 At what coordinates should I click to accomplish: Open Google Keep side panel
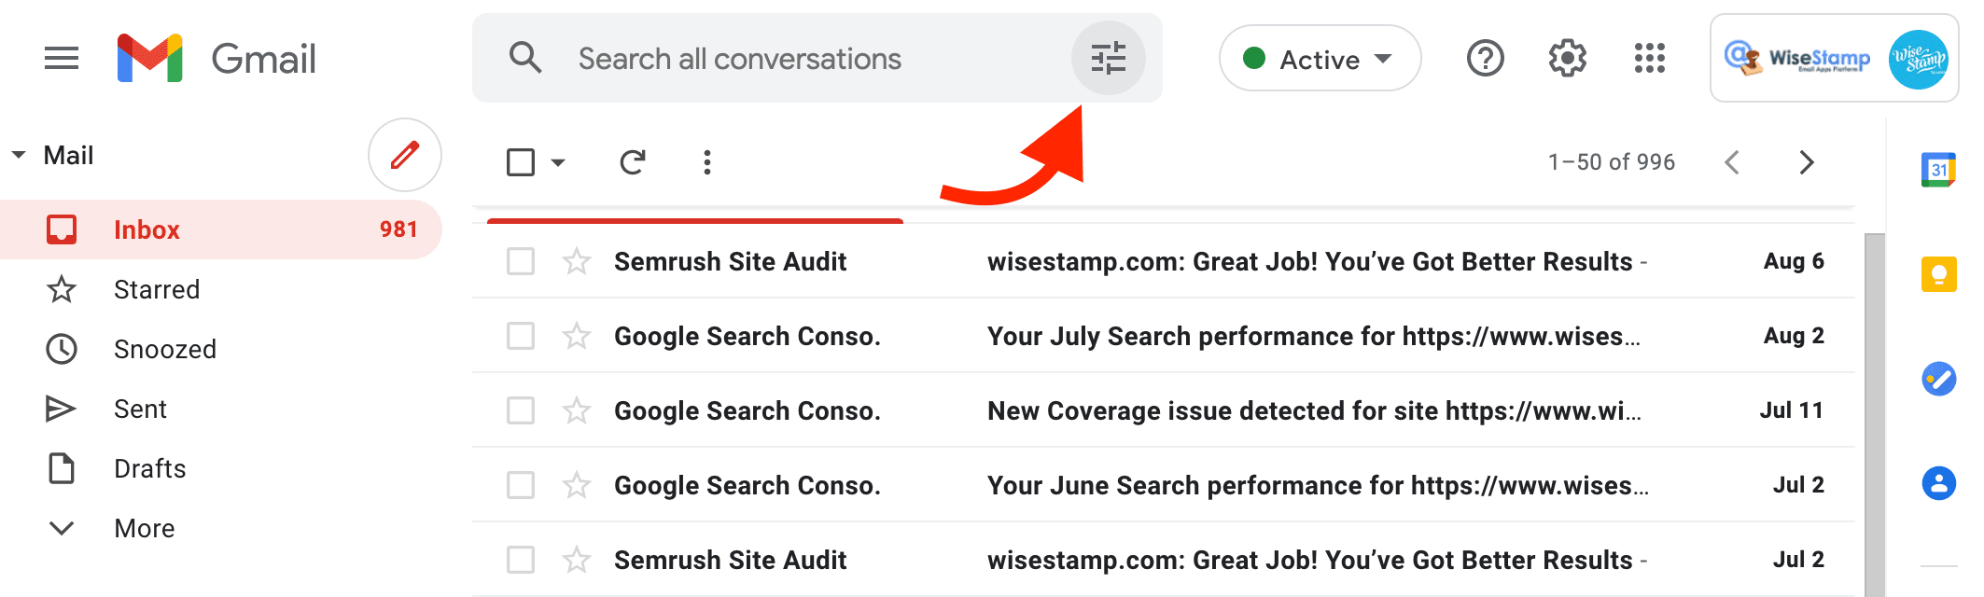[1938, 274]
